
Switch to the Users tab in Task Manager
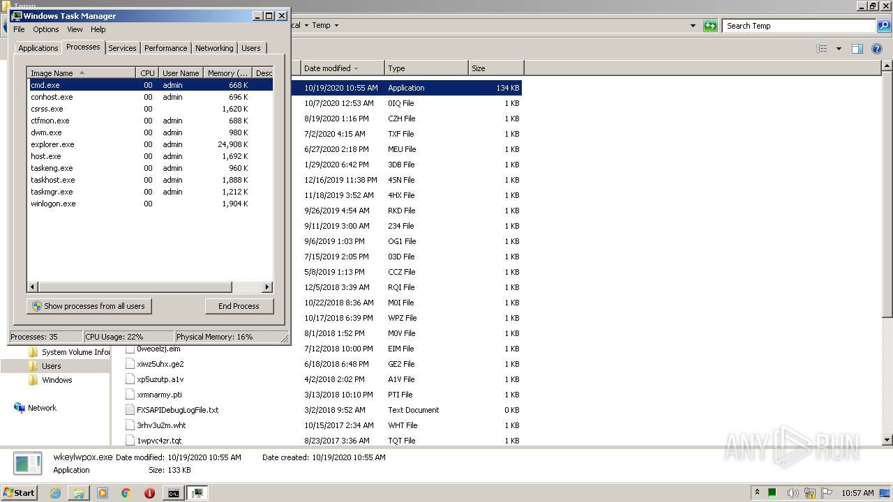251,48
